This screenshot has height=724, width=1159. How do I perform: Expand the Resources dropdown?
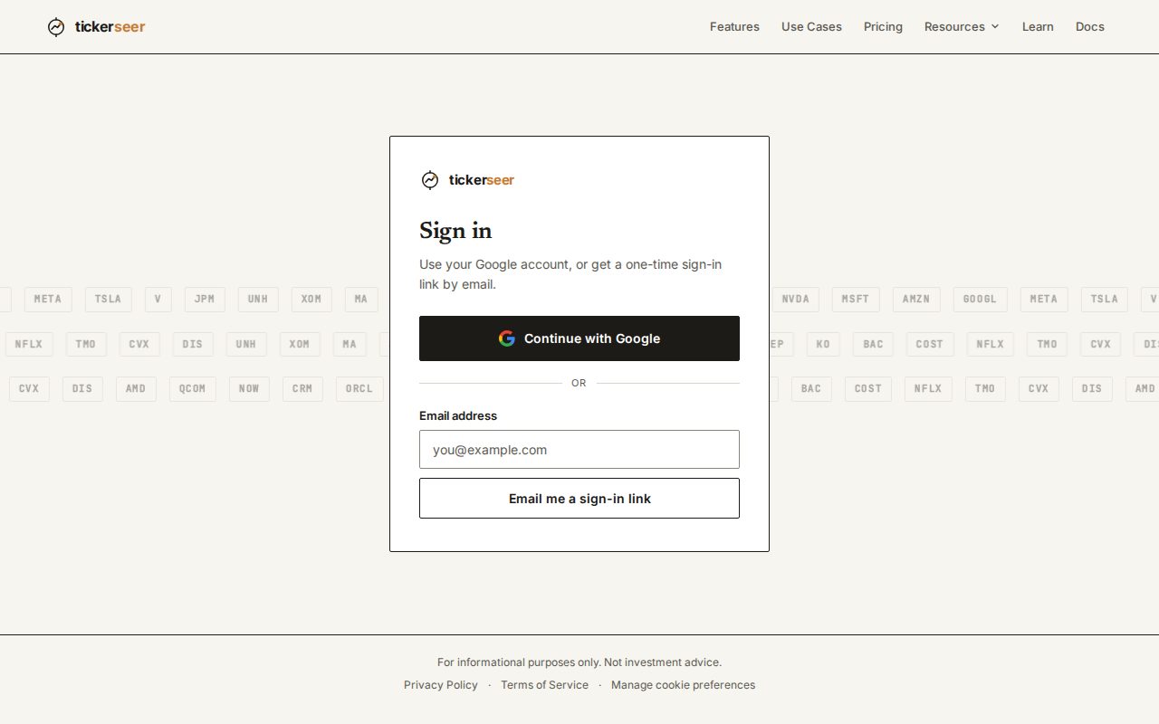[962, 27]
